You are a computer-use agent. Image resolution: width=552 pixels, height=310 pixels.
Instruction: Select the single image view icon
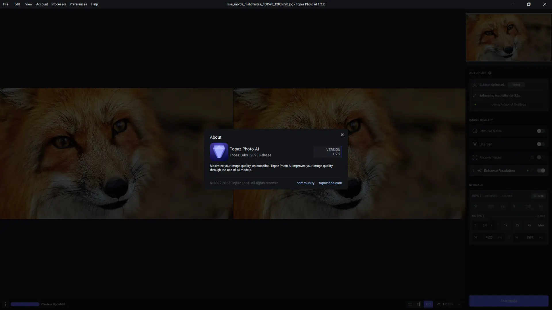click(x=410, y=304)
